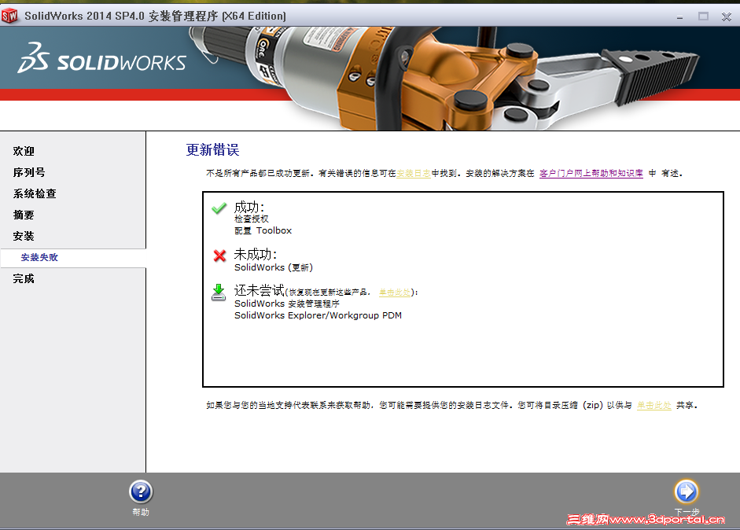The image size is (740, 530).
Task: Select 完成 in the sidebar
Action: tap(24, 278)
